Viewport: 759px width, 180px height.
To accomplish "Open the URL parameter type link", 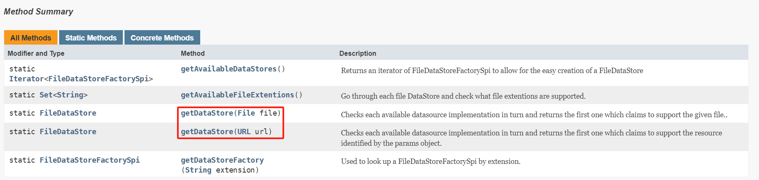I will [x=244, y=132].
